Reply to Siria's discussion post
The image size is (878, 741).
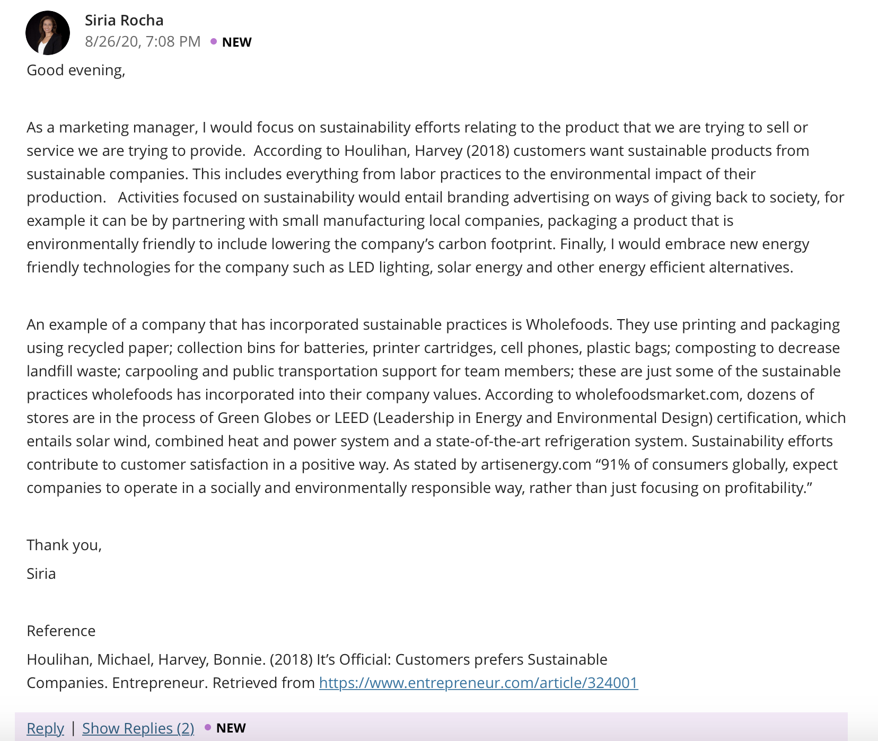tap(45, 728)
